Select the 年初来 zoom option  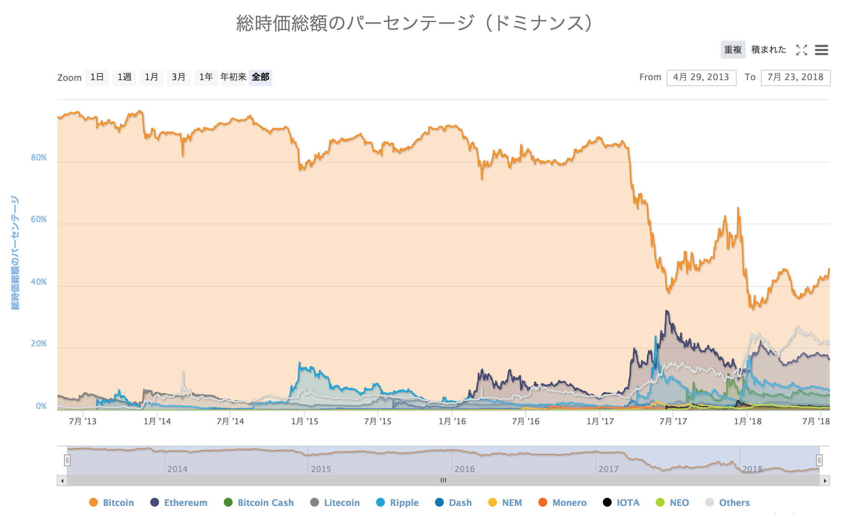[233, 77]
